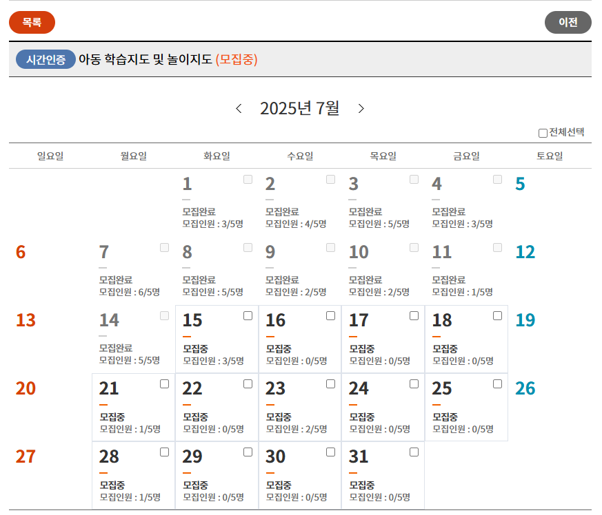Screen dimensions: 602x515
Task: Click date number 4 in the calendar
Action: click(x=437, y=184)
